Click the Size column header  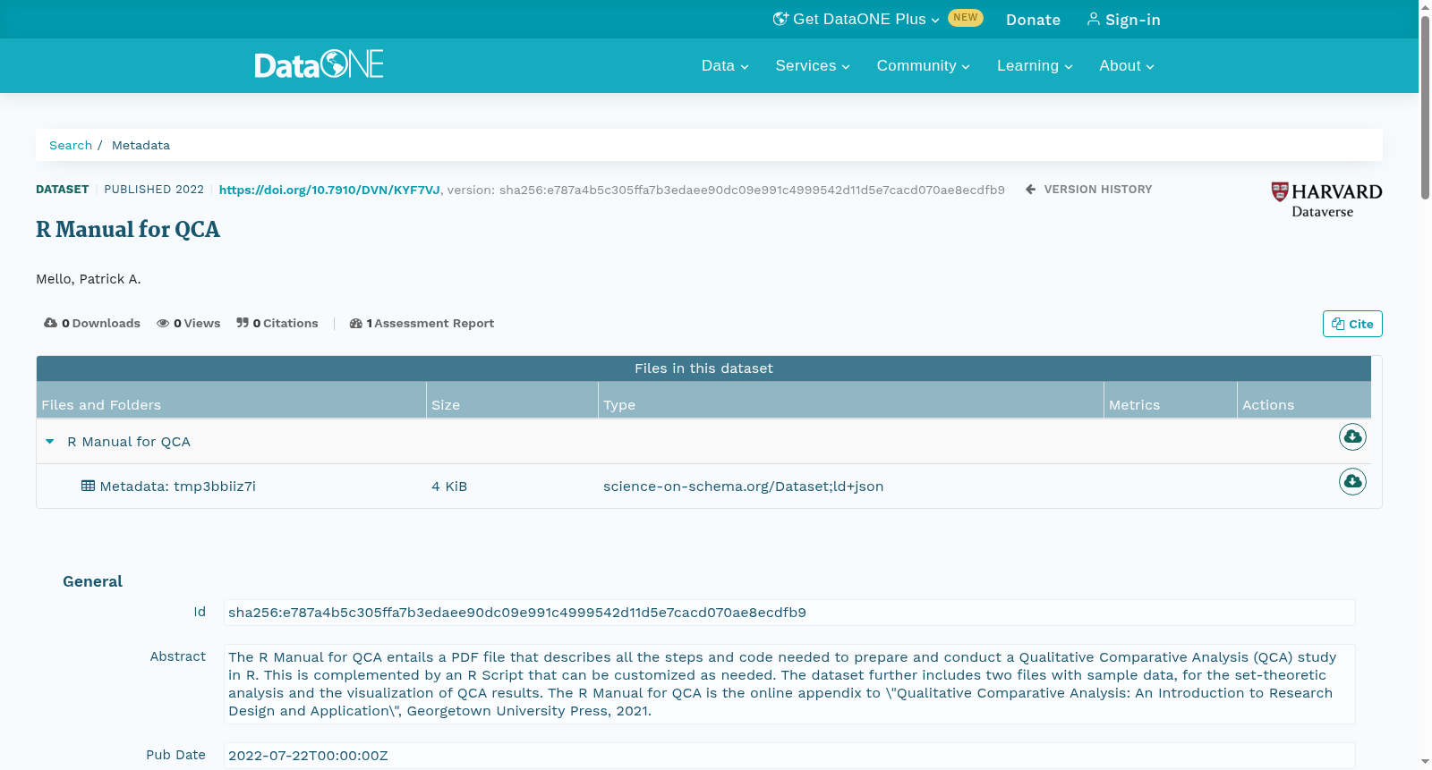click(512, 400)
